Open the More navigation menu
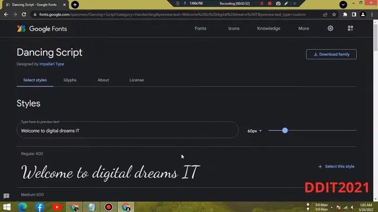Screen dimensions: 378x212 pyautogui.click(x=304, y=28)
